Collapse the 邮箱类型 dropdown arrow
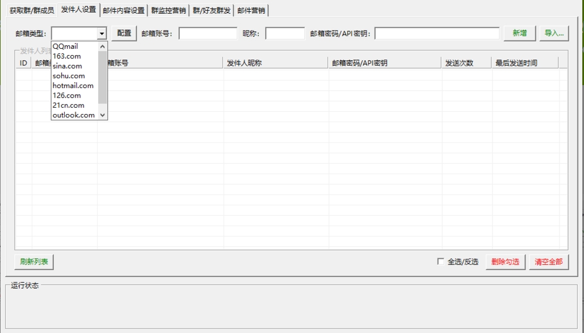 pos(102,33)
